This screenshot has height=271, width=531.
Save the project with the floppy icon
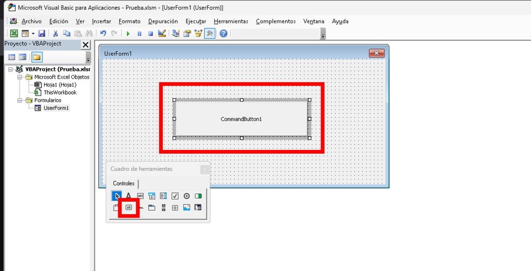click(x=43, y=34)
